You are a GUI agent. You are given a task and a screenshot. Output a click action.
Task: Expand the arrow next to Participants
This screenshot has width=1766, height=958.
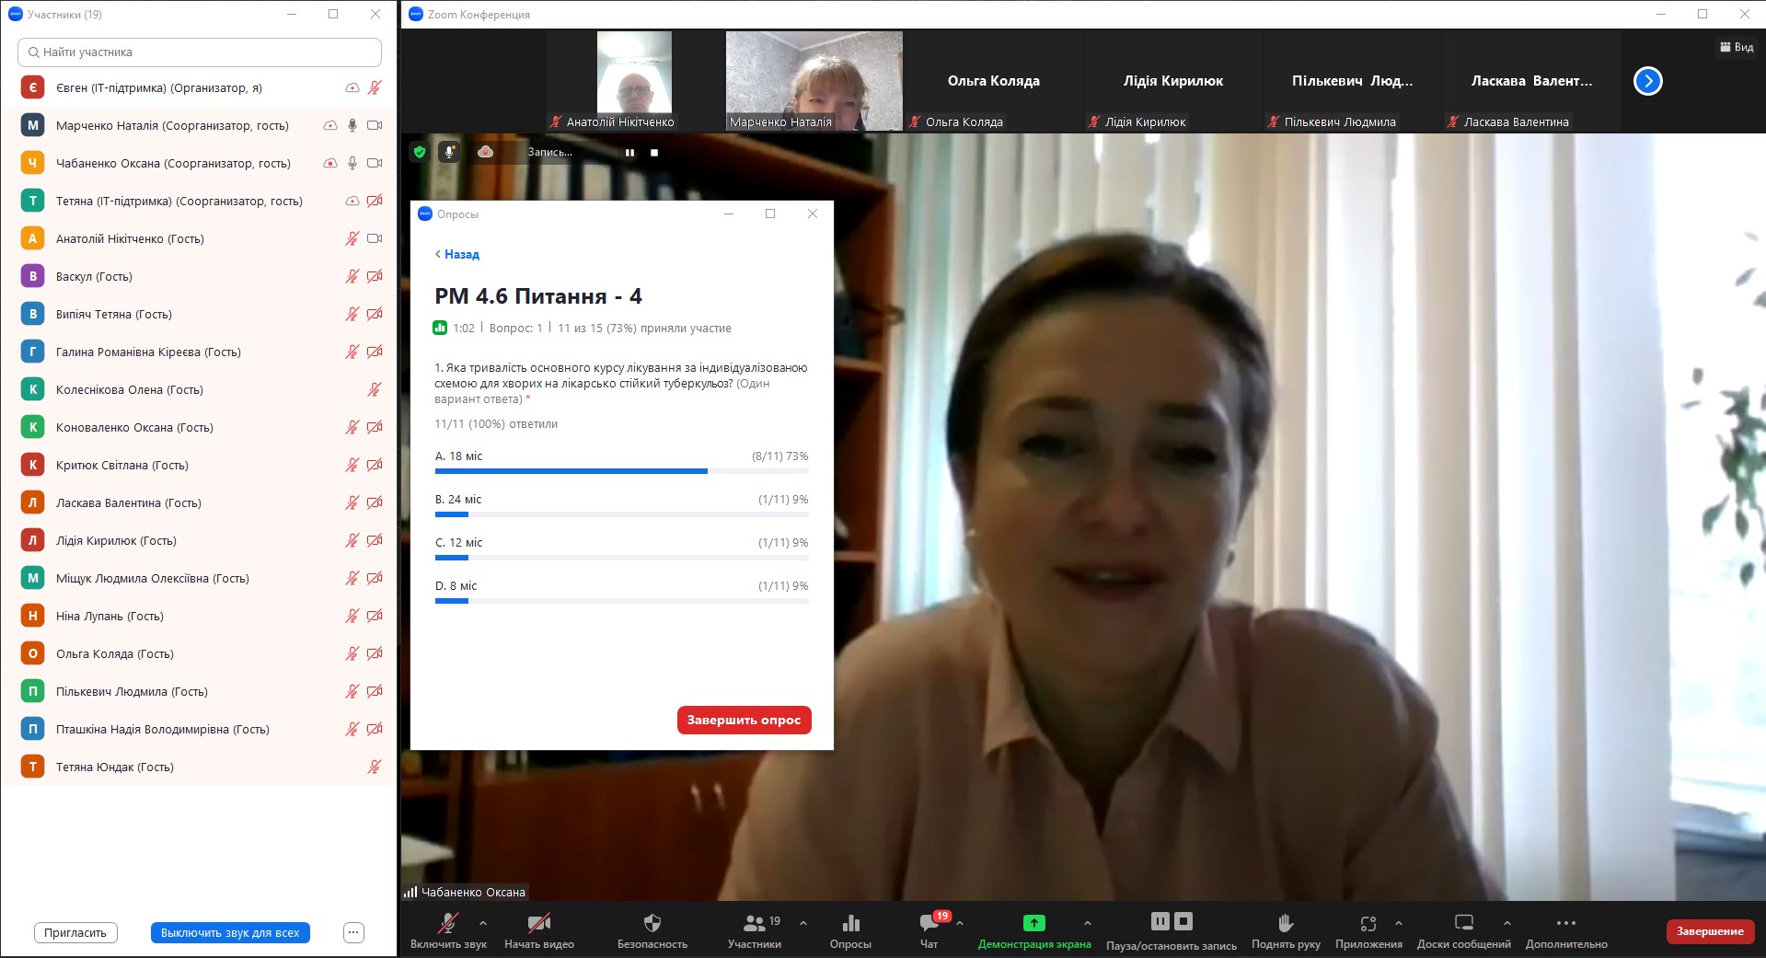coord(803,922)
